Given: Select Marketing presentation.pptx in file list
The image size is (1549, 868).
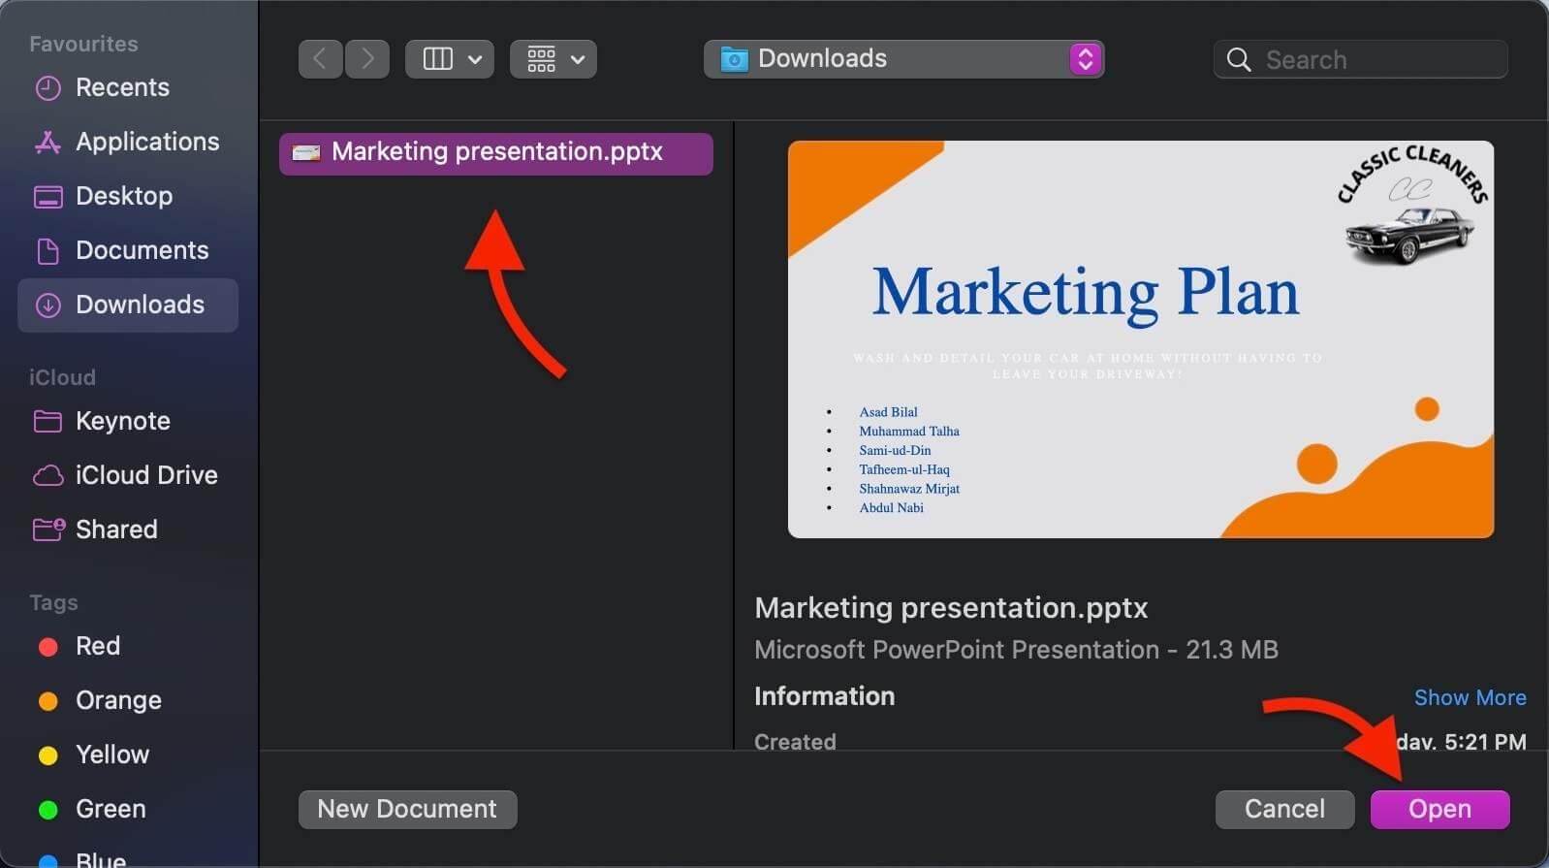Looking at the screenshot, I should coord(496,153).
